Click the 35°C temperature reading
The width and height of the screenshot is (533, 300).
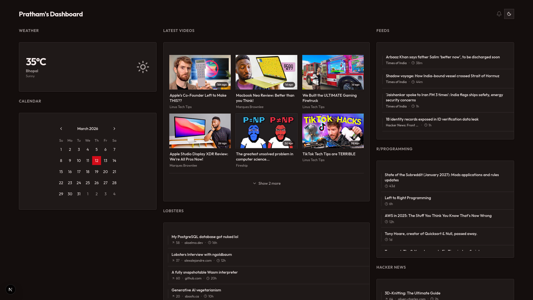36,62
